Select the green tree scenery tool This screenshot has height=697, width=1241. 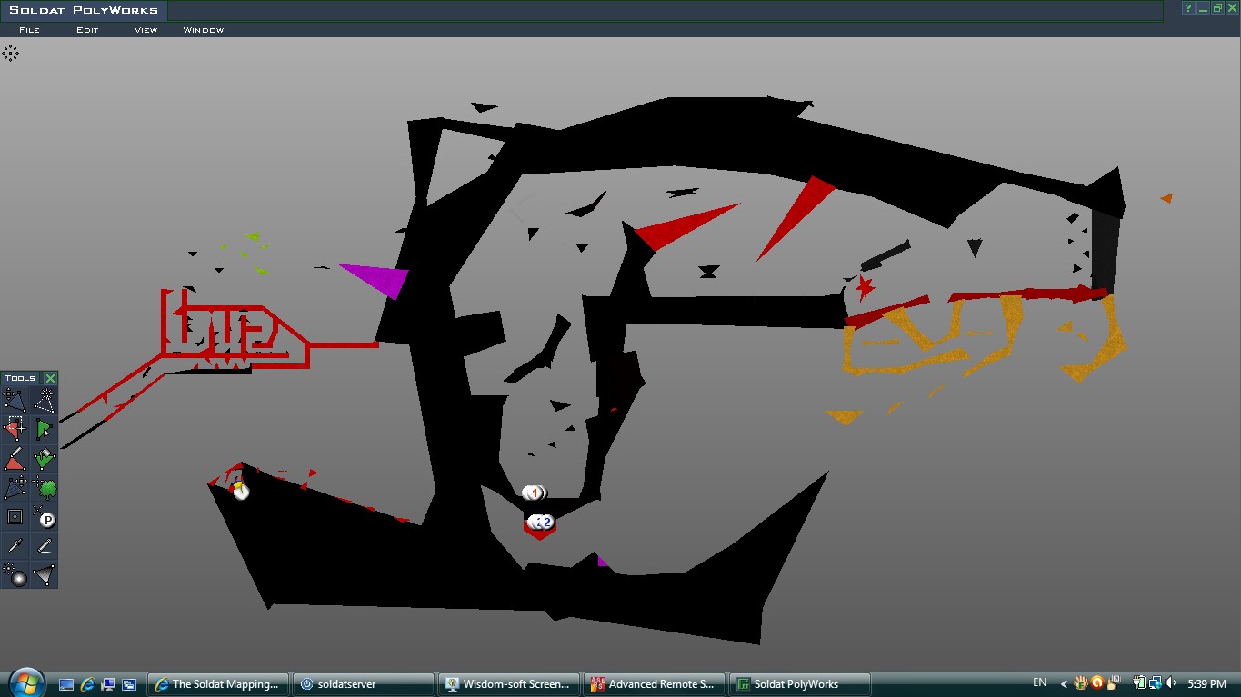pos(44,488)
